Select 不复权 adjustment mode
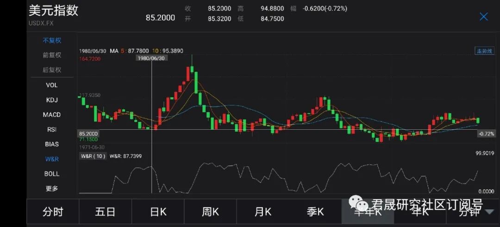500x227 pixels. click(52, 41)
